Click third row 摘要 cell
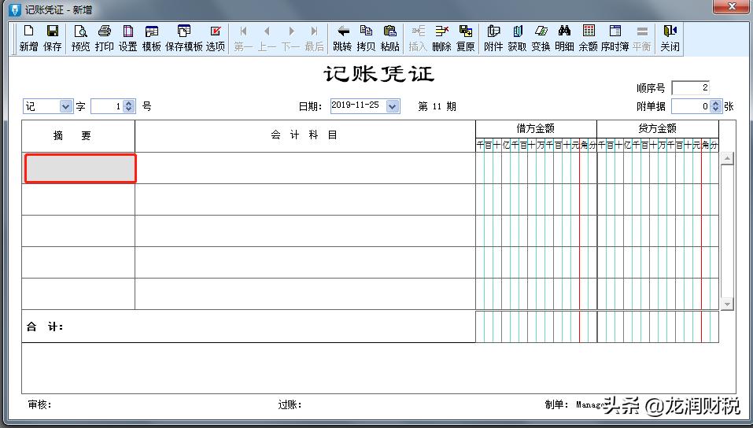Viewport: 753px width, 428px height. click(x=78, y=231)
